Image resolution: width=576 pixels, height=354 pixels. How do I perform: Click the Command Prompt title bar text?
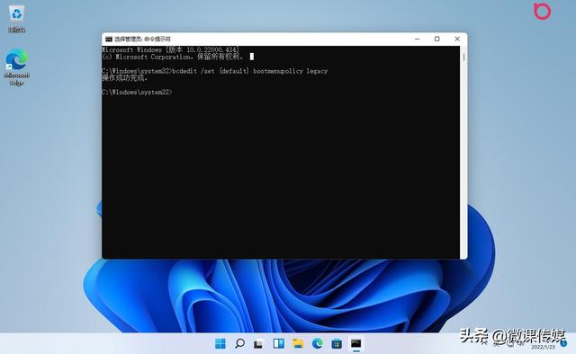point(142,39)
